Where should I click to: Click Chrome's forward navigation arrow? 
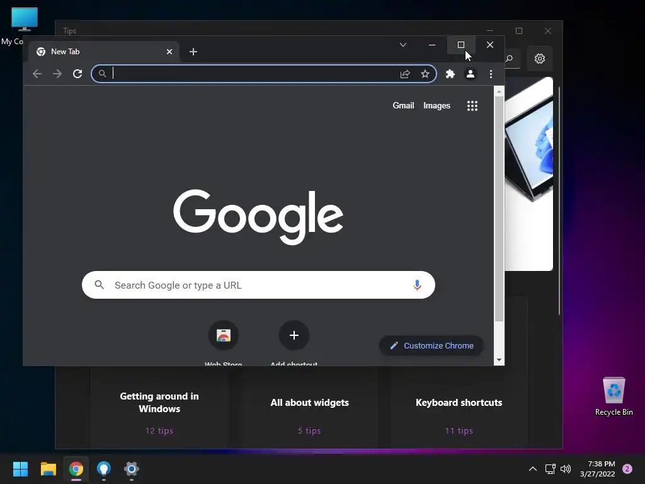click(x=57, y=74)
